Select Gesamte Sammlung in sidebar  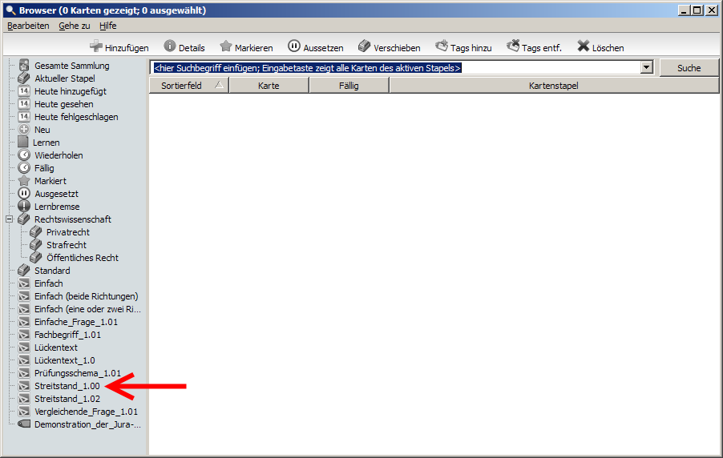pyautogui.click(x=71, y=66)
